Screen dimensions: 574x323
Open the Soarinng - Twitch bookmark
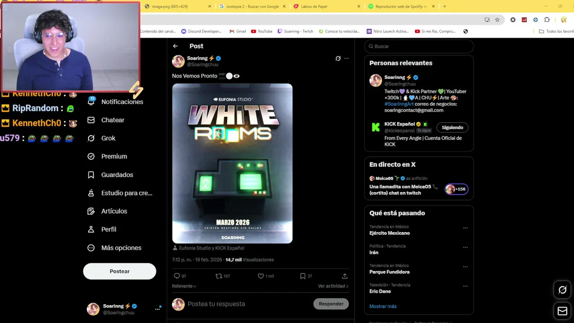tap(295, 31)
